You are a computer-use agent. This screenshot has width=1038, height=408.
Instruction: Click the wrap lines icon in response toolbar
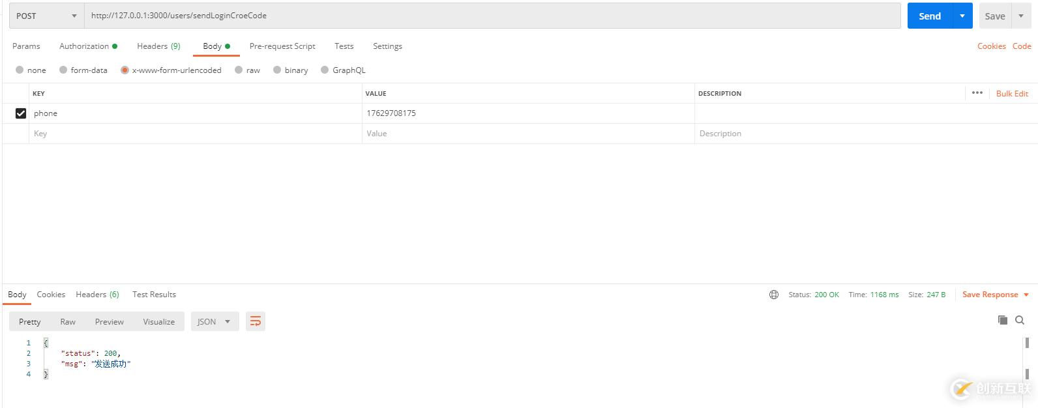[256, 321]
